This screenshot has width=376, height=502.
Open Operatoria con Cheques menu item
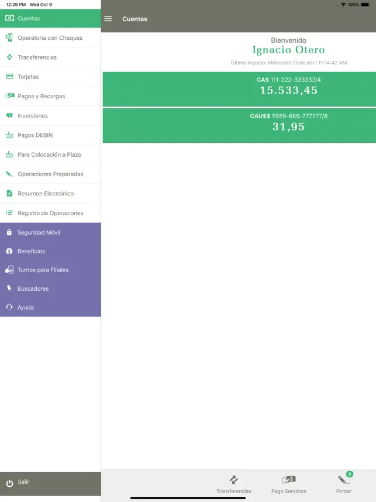point(50,38)
